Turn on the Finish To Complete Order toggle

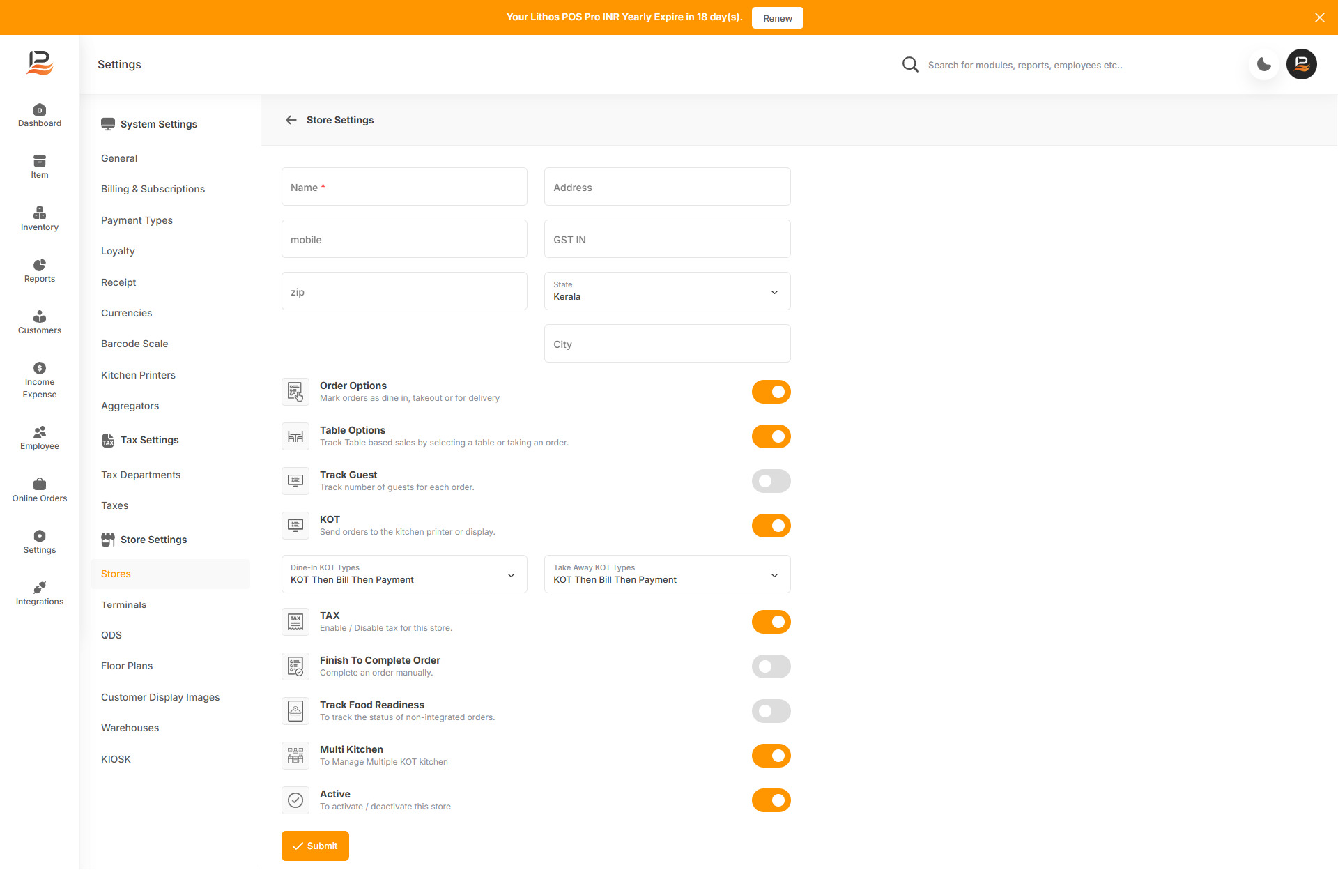(771, 666)
